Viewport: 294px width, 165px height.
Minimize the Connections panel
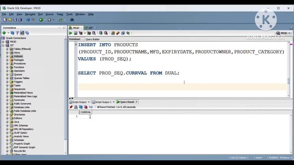[x=64, y=27]
